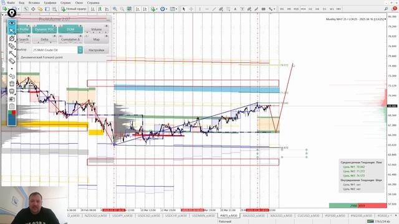Image resolution: width=399 pixels, height=224 pixels.
Task: Click the tile windows icon
Action: [129, 9]
